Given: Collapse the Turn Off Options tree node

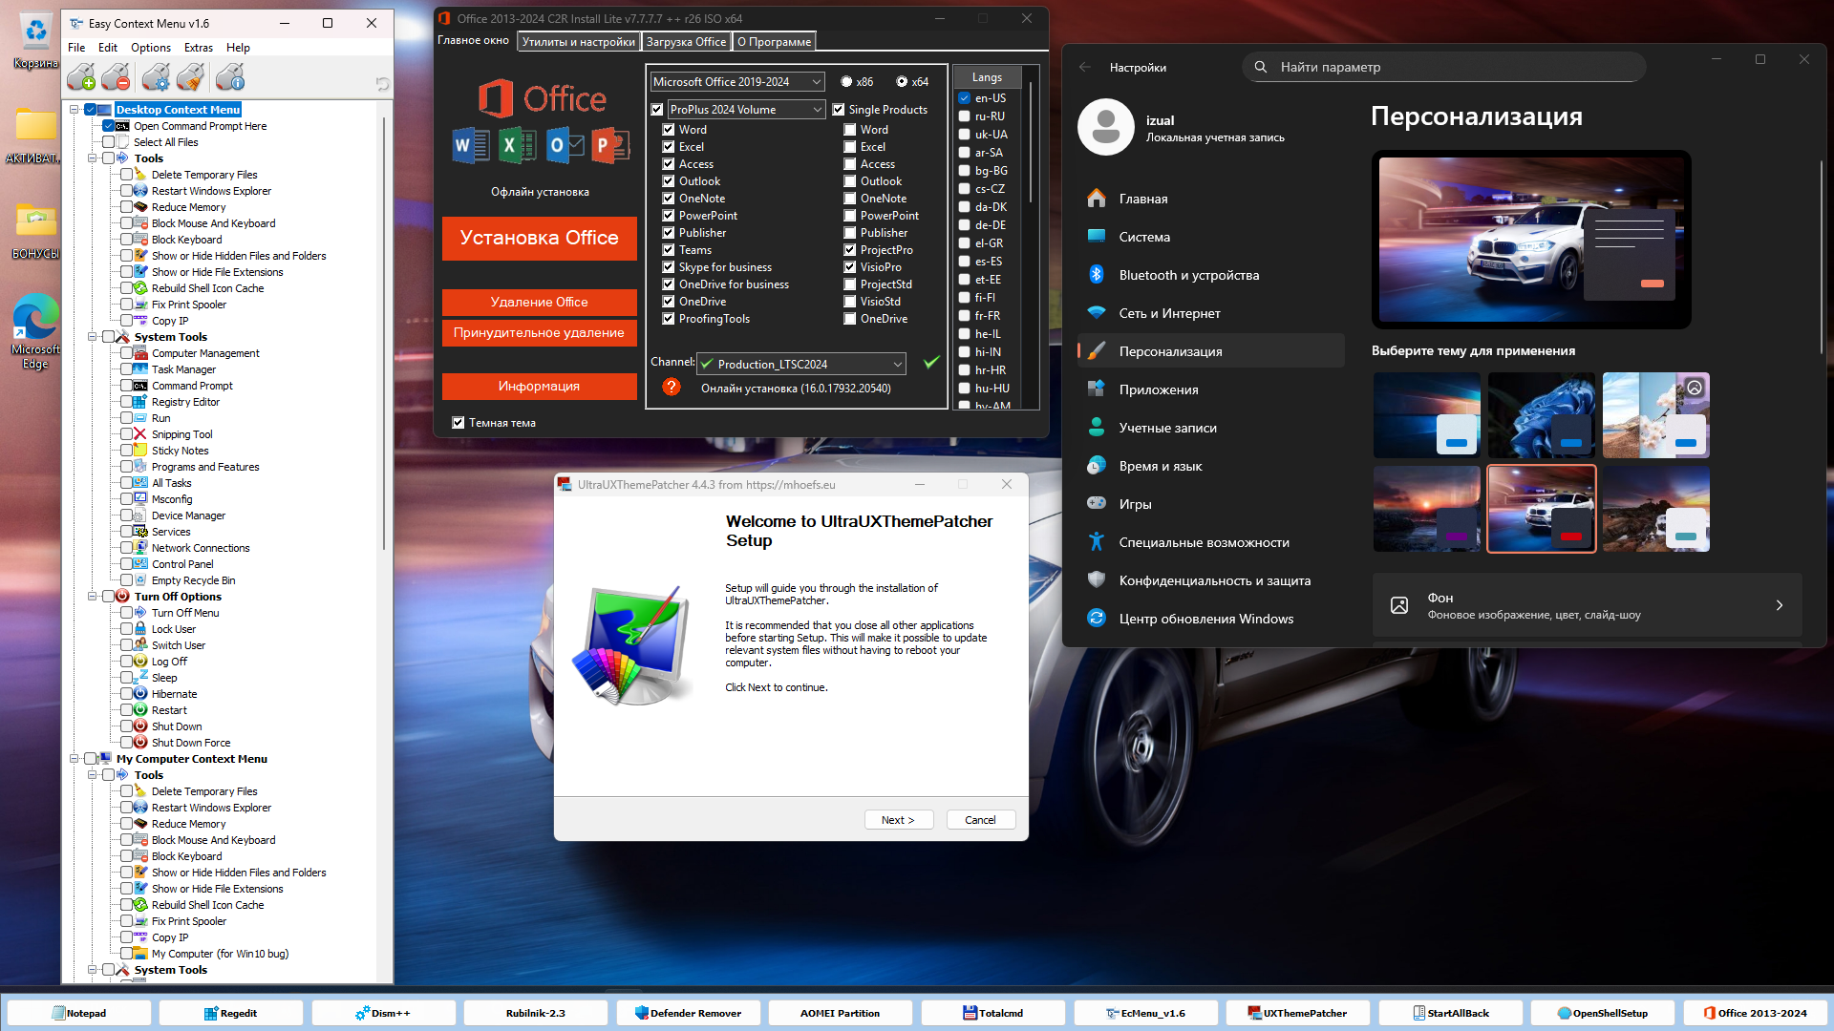Looking at the screenshot, I should click(x=93, y=597).
